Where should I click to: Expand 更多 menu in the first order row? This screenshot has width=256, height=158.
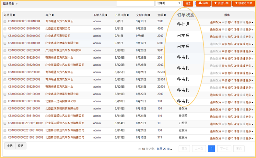point(249,22)
